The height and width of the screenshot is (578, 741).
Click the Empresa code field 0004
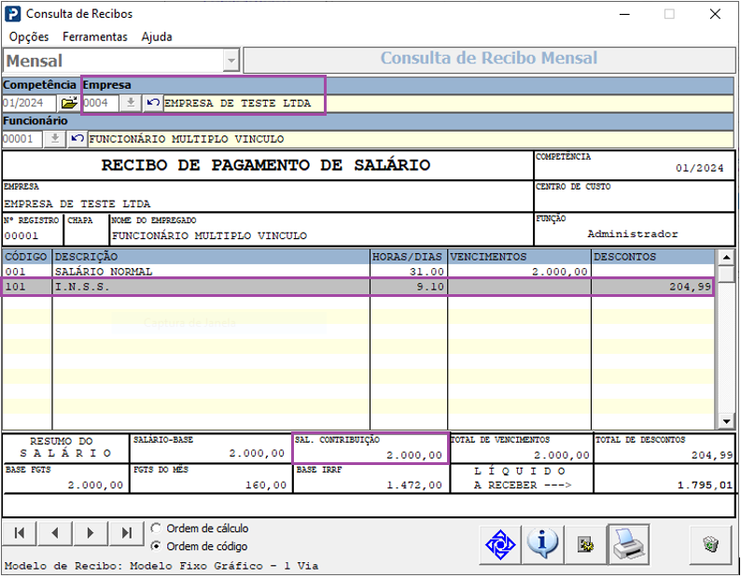(100, 103)
